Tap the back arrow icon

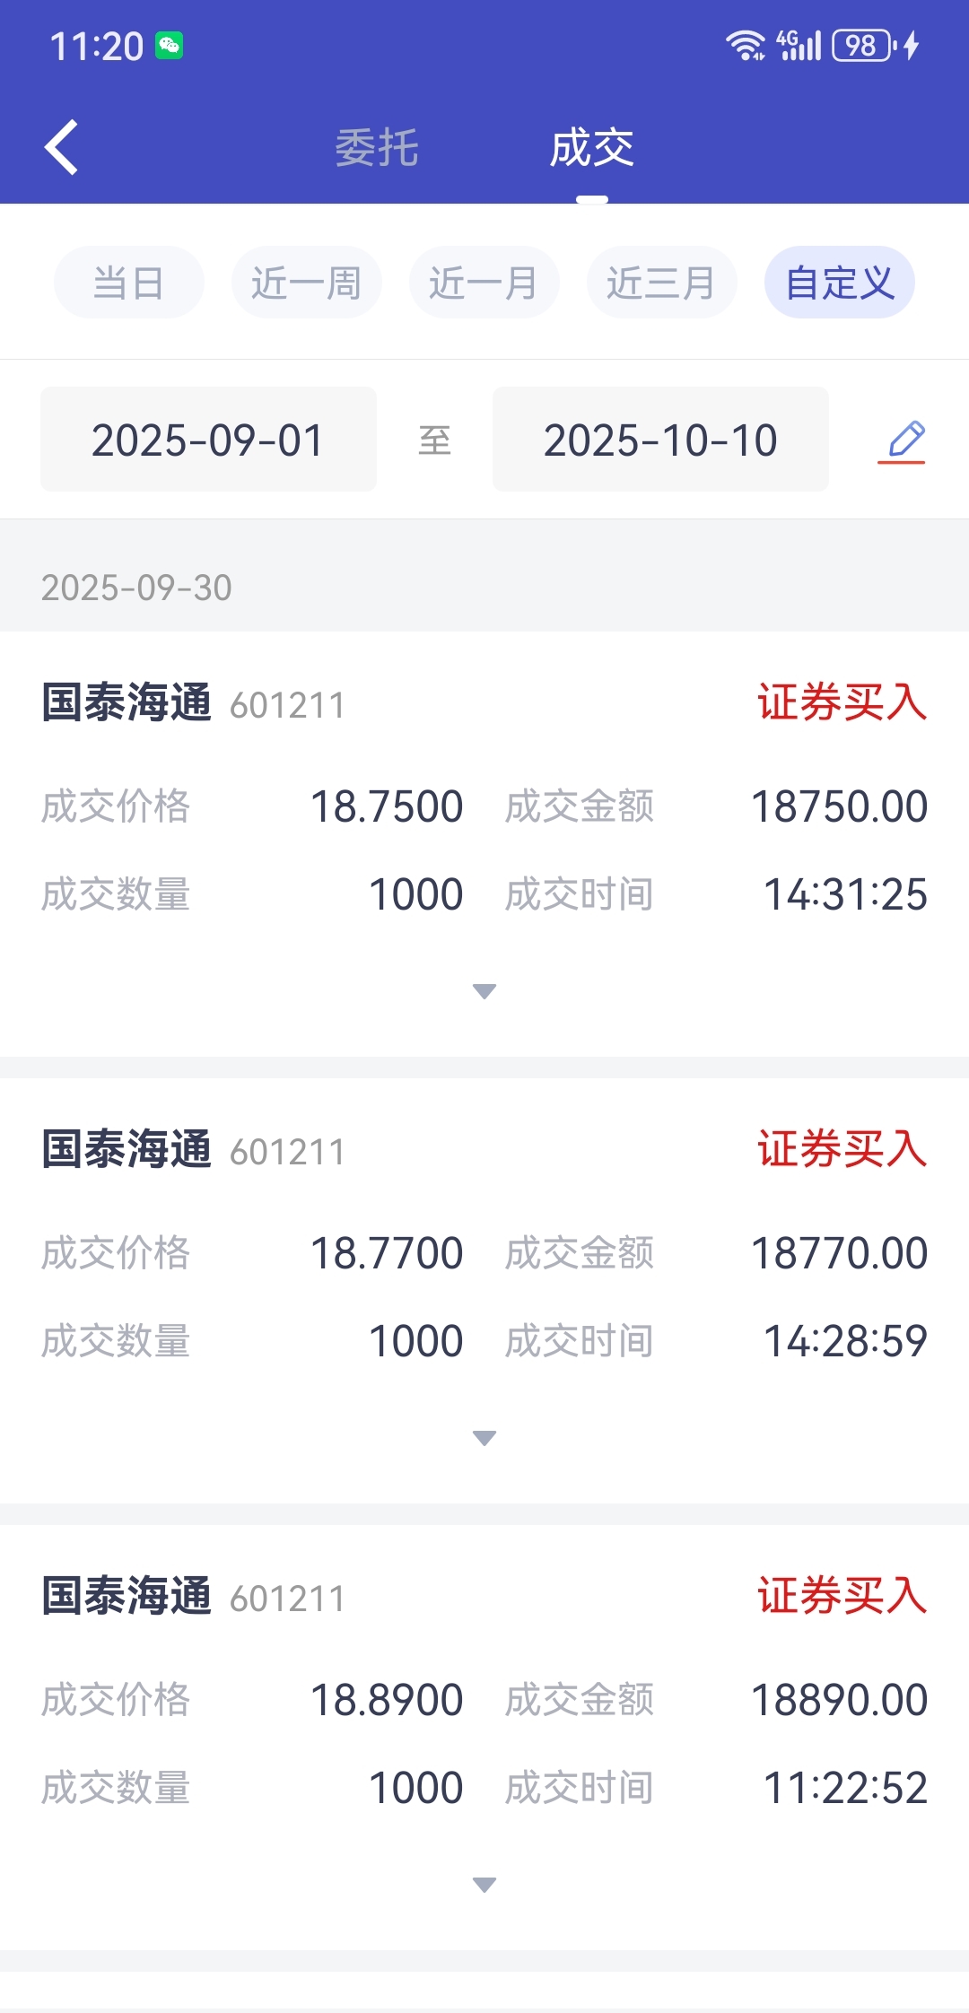pyautogui.click(x=61, y=147)
